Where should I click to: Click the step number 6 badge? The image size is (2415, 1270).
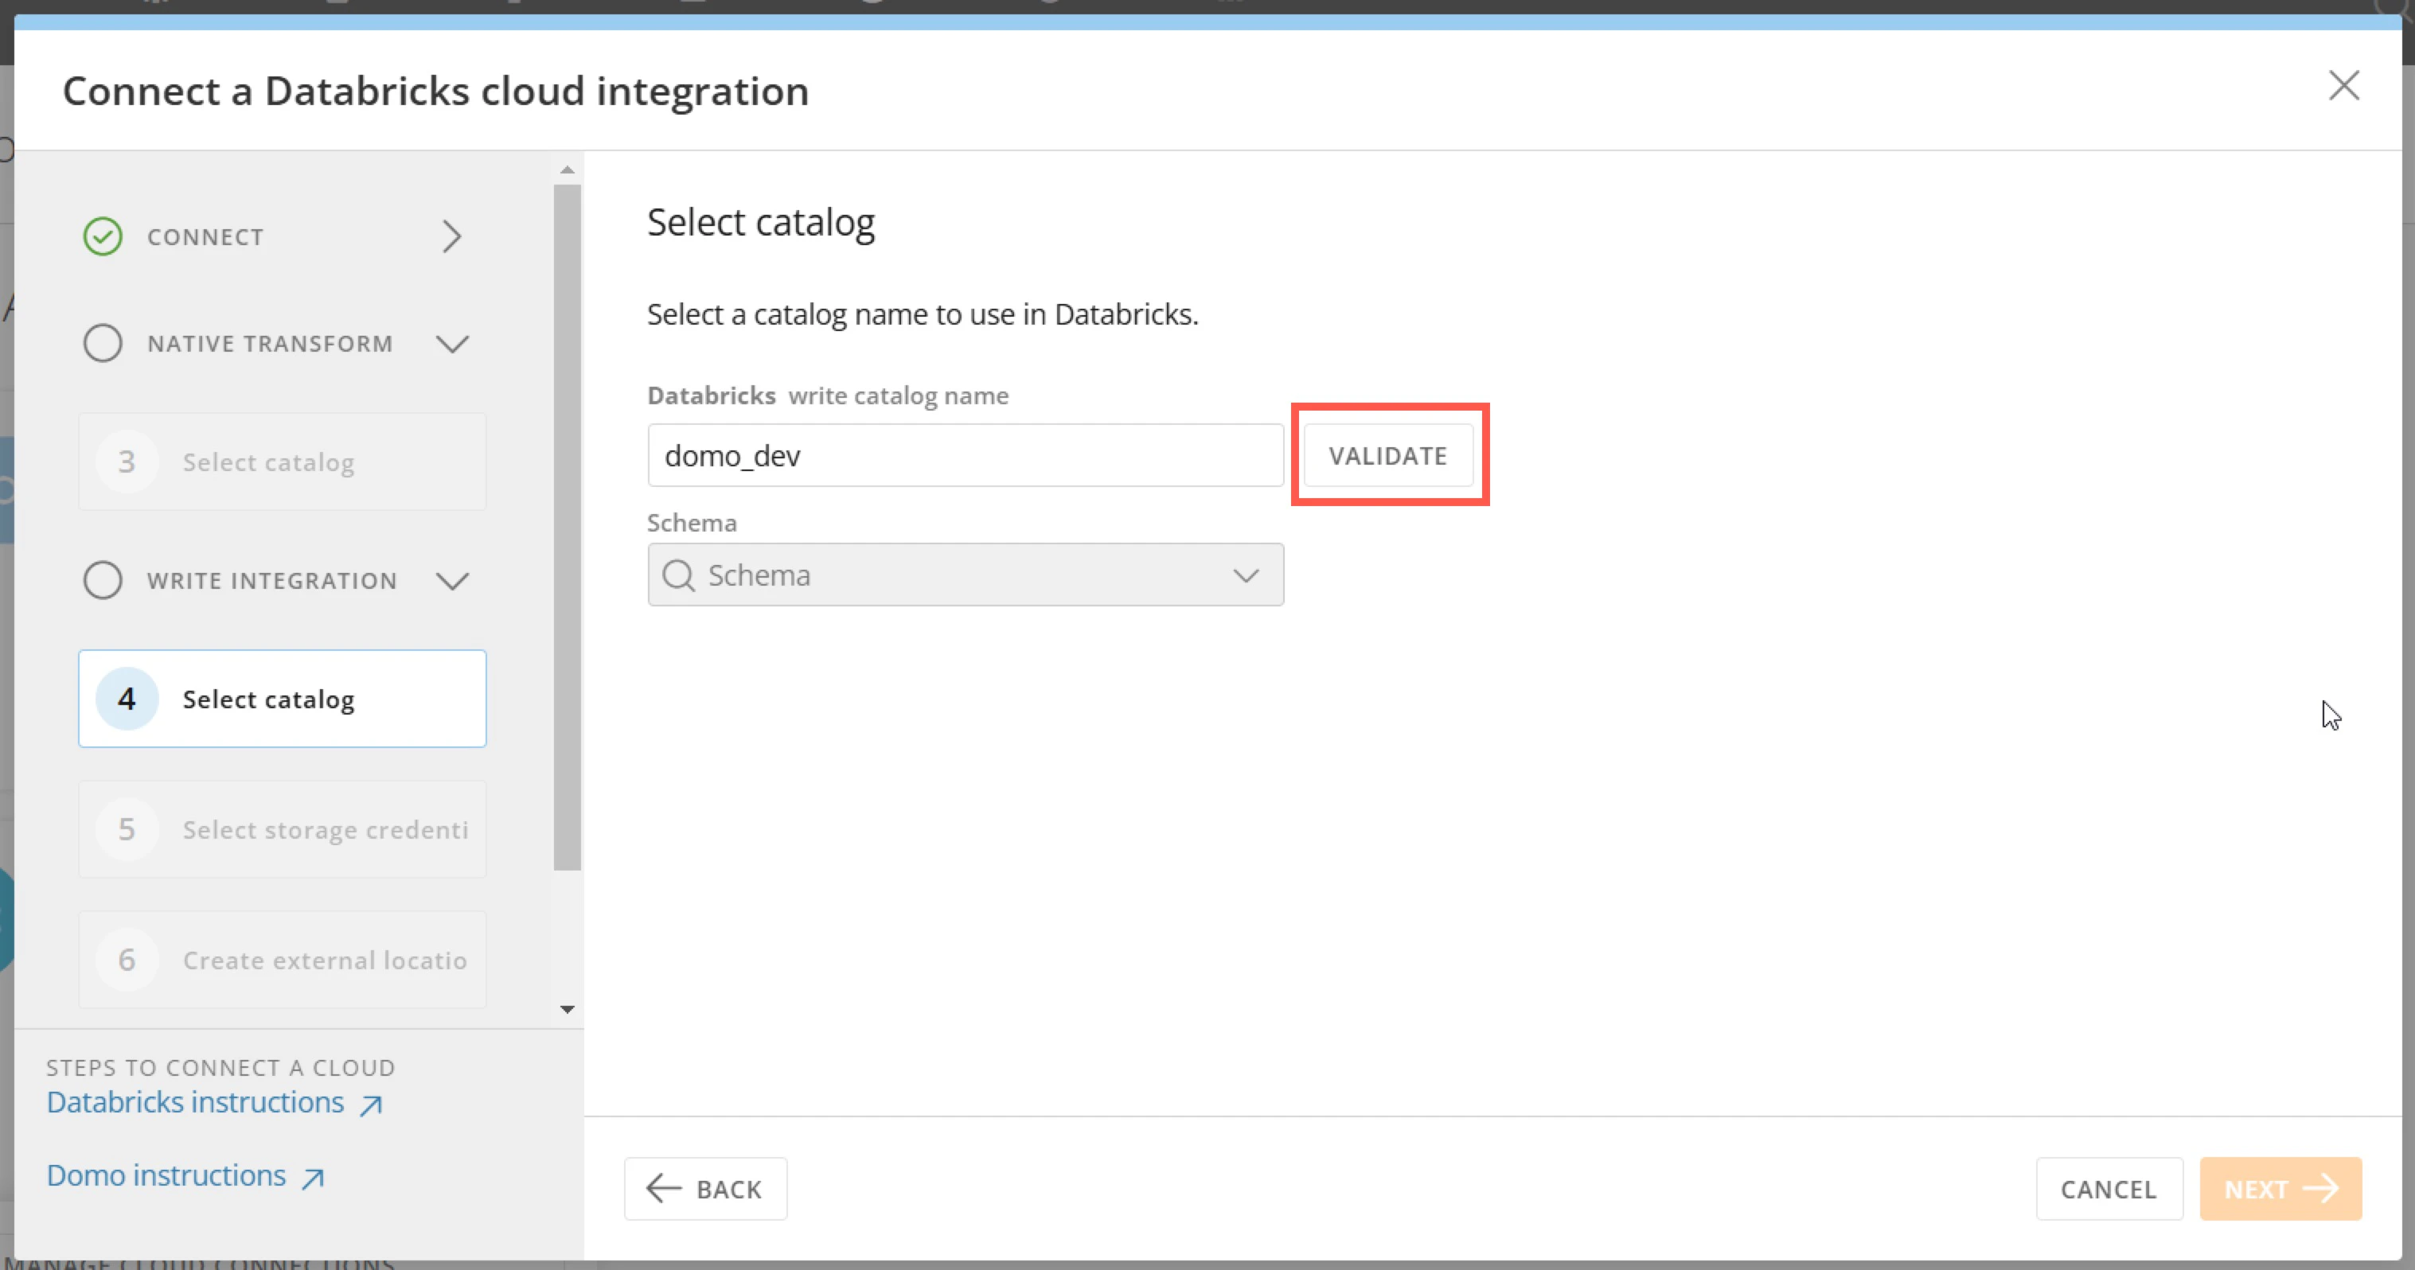coord(127,960)
